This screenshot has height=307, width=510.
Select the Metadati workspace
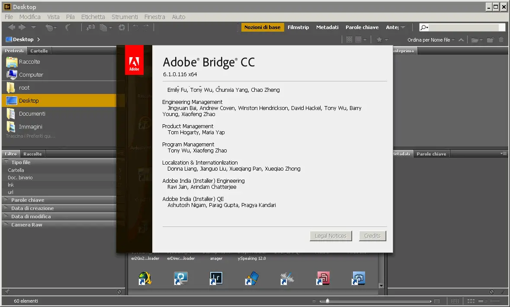[x=327, y=27]
